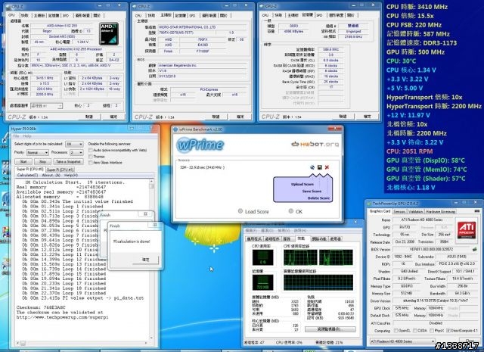The image size is (484, 352).
Task: Click the horizontal scrollbar in Hyper PI output
Action: 83,343
